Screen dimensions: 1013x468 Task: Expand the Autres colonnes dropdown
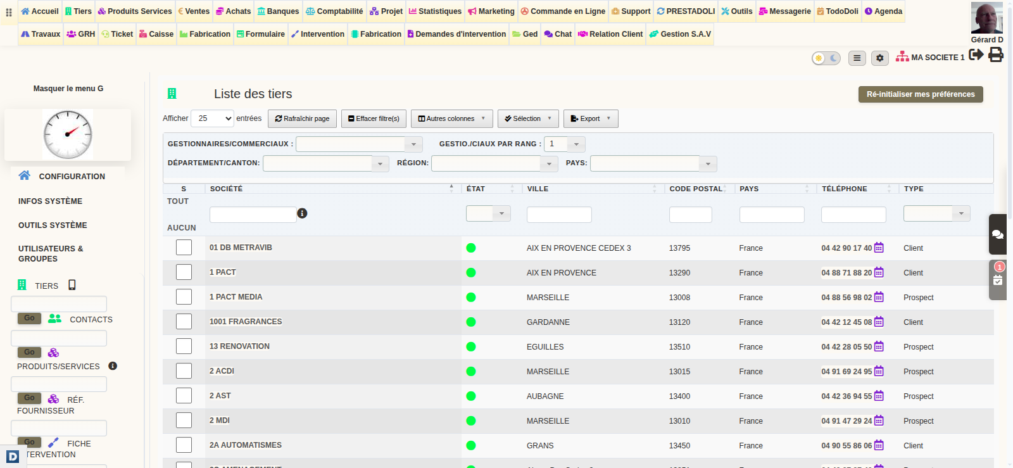coord(452,118)
